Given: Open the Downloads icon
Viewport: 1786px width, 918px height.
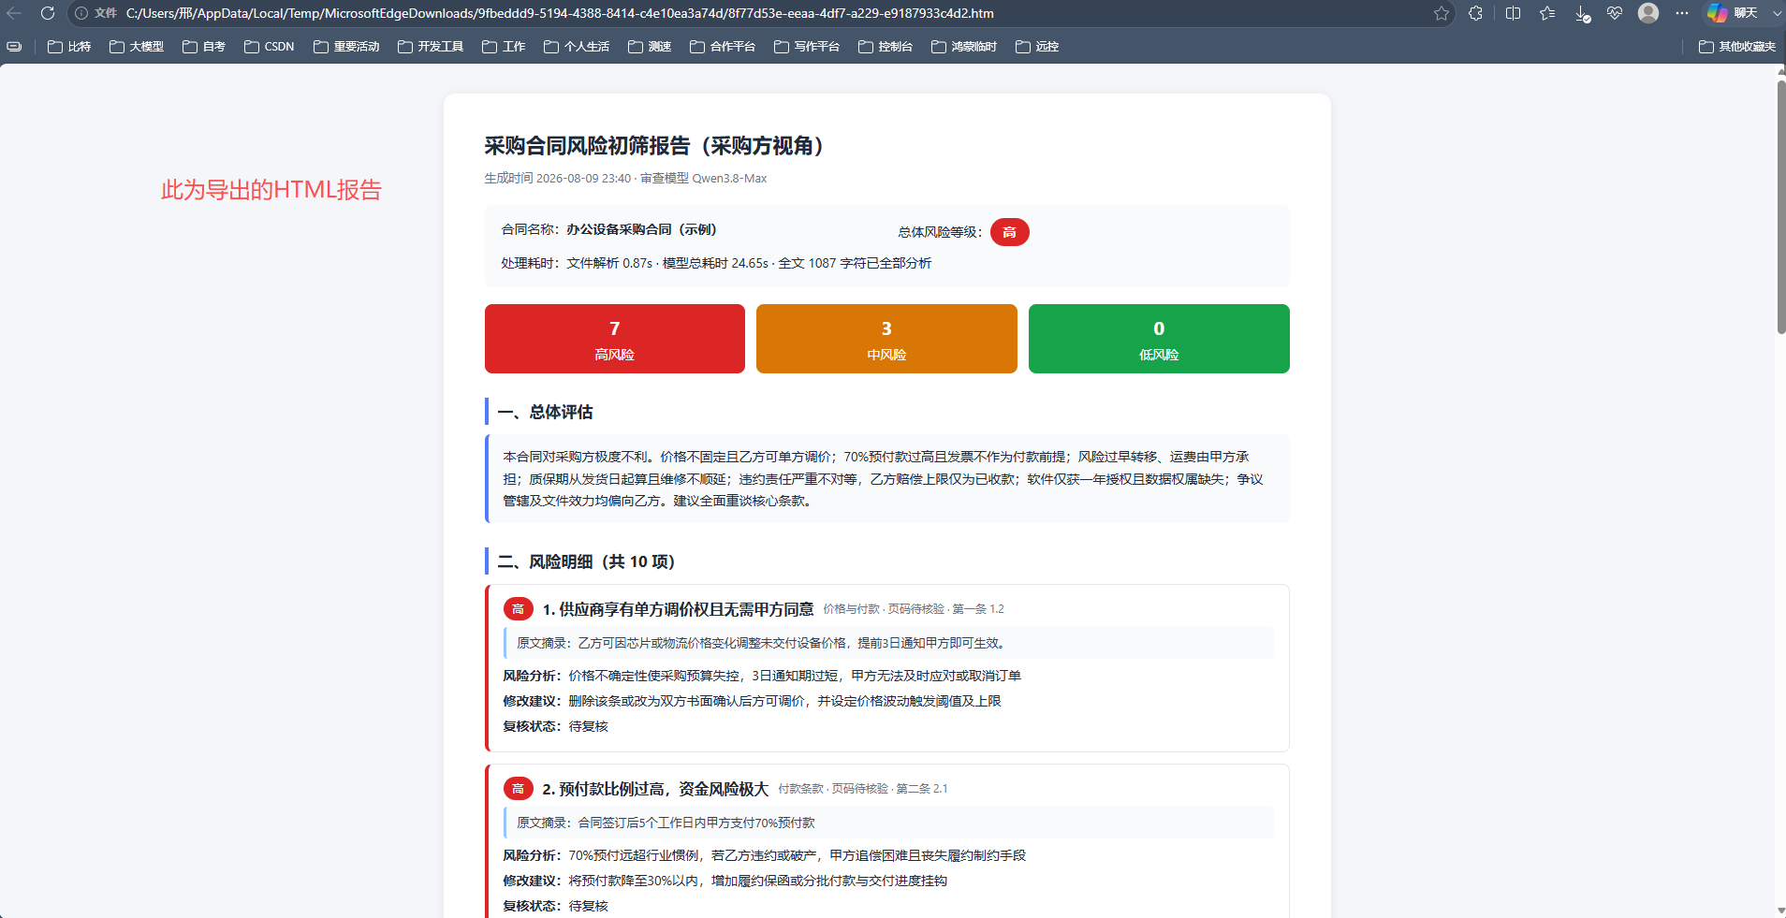Looking at the screenshot, I should pos(1582,13).
